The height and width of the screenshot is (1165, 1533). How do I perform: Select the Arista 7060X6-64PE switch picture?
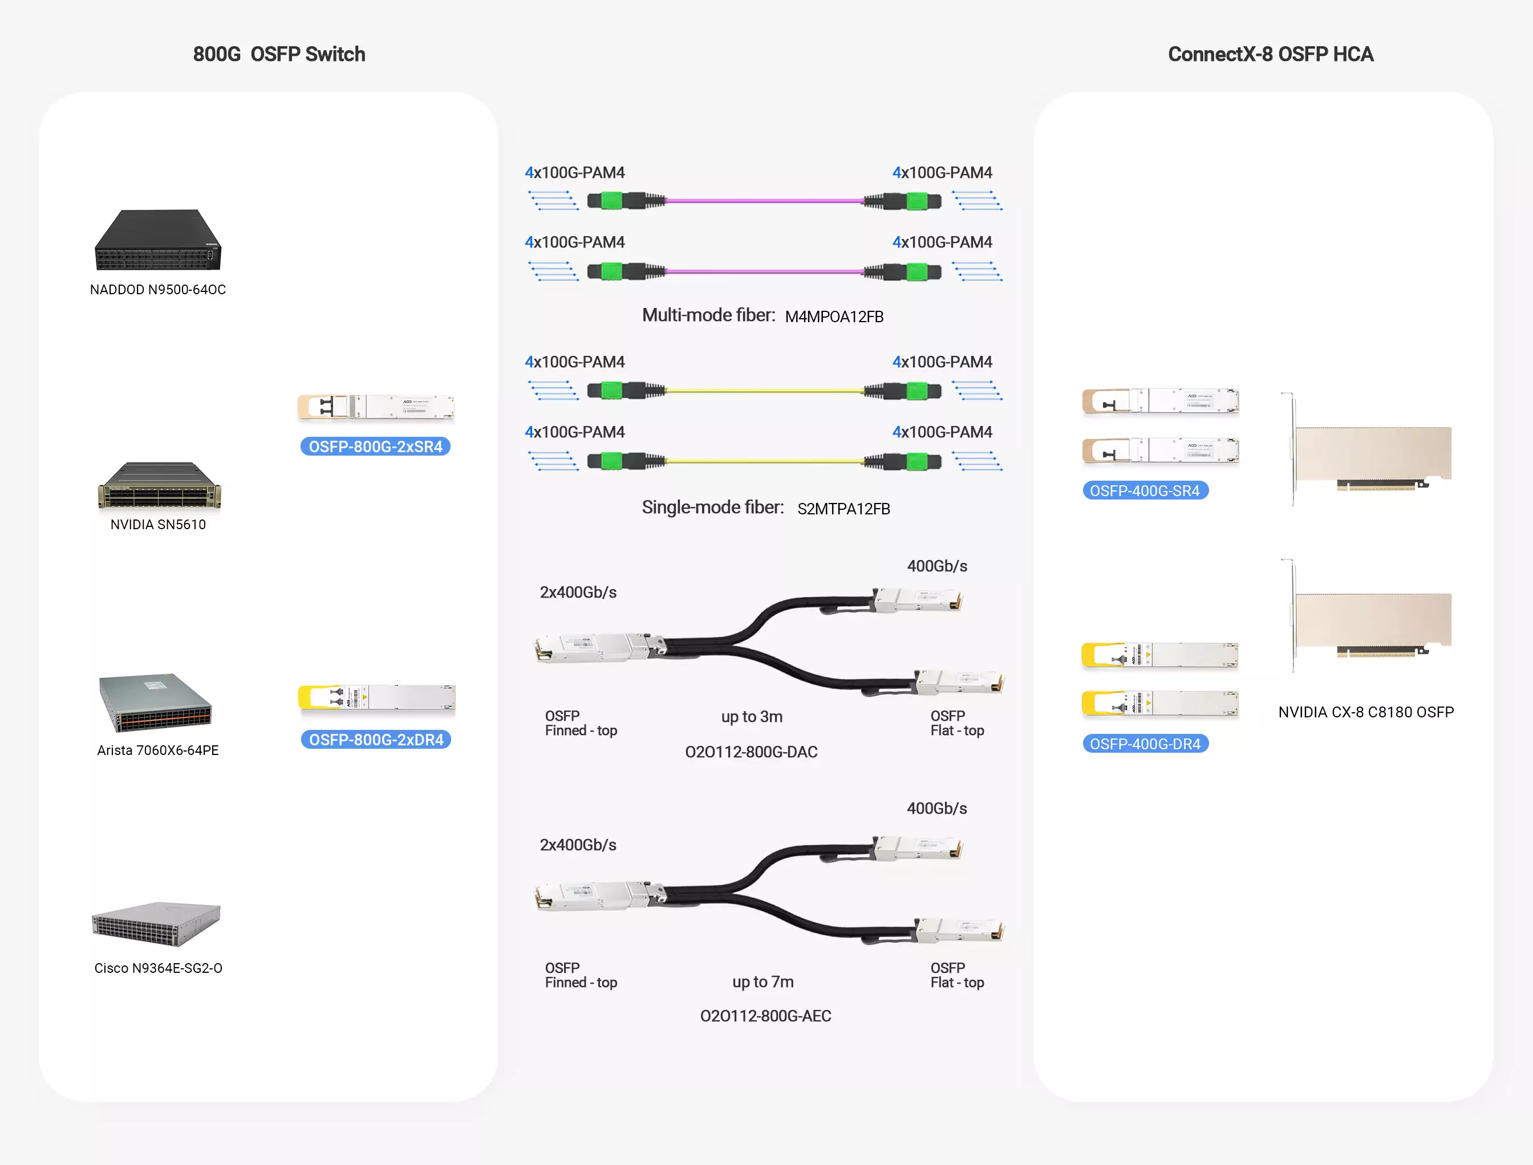(x=155, y=703)
